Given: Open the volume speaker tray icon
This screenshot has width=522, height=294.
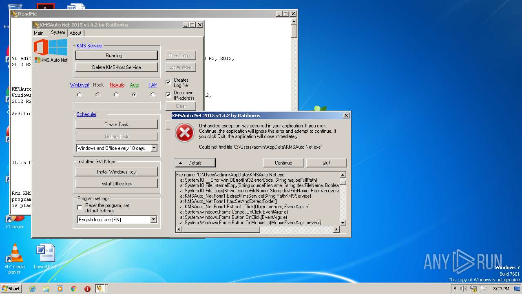Looking at the screenshot, I should pyautogui.click(x=464, y=289).
